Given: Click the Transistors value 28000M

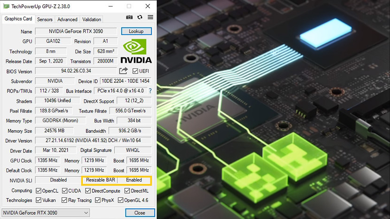Looking at the screenshot, I should (106, 61).
